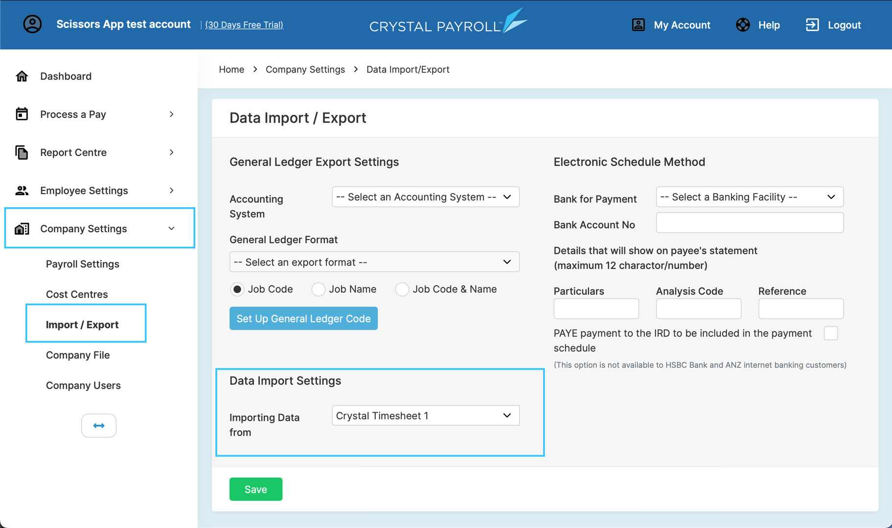Click My Account text link
Screen dimensions: 892x528
coord(682,25)
